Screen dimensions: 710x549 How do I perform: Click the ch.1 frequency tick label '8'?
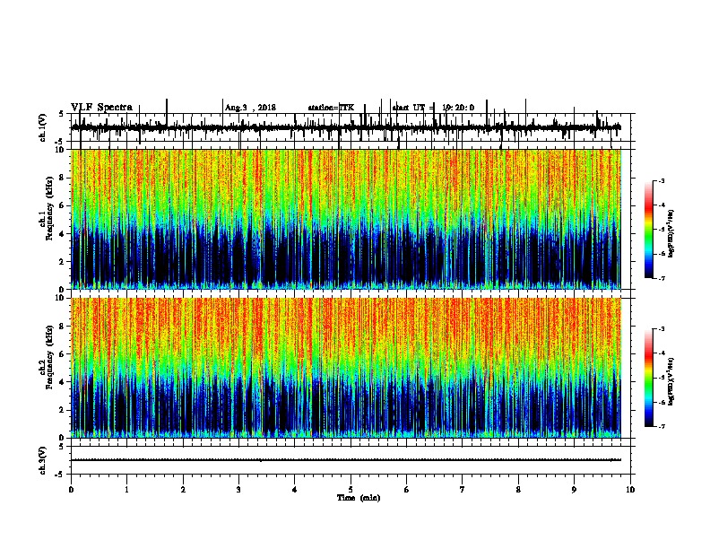[x=63, y=178]
